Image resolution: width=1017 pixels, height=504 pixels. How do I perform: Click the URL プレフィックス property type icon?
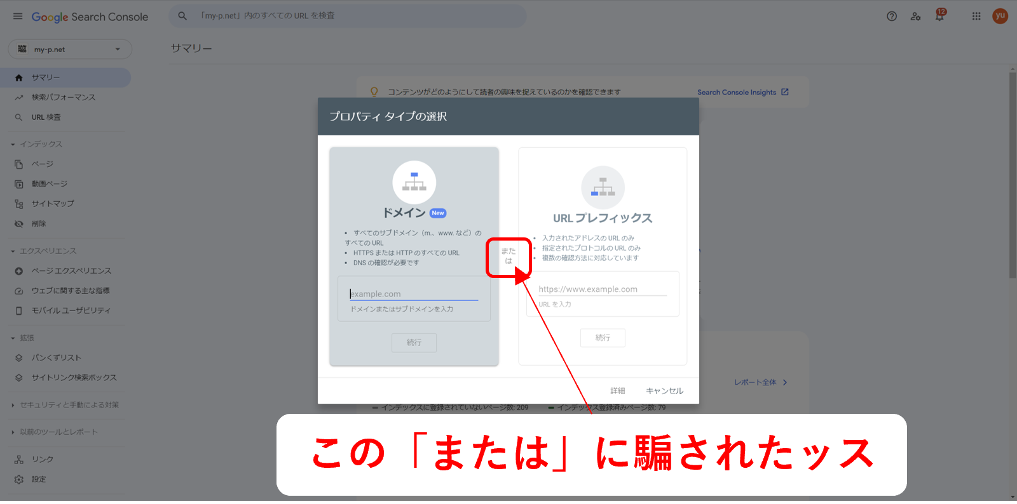[603, 188]
